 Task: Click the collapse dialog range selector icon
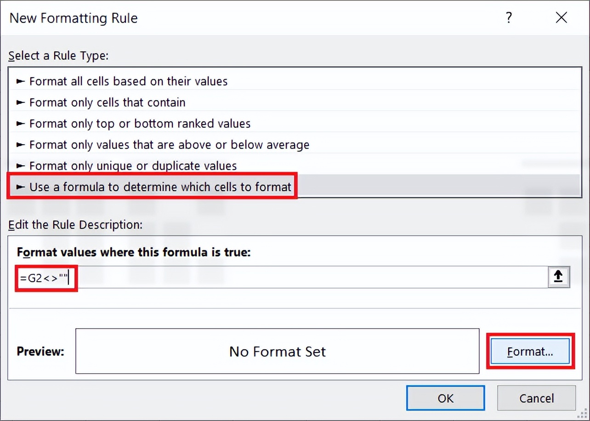[x=559, y=277]
